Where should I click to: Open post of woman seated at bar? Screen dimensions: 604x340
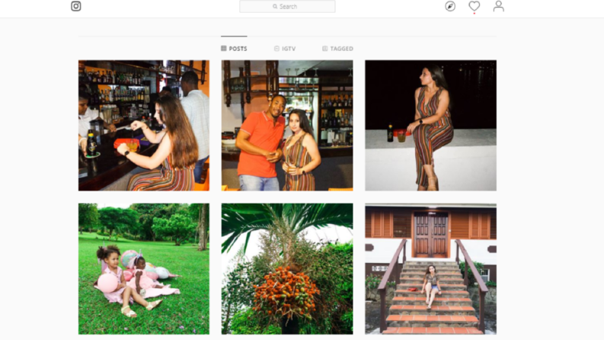tap(144, 125)
